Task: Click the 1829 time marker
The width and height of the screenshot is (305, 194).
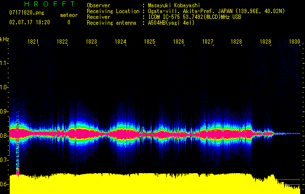Action: pos(266,42)
